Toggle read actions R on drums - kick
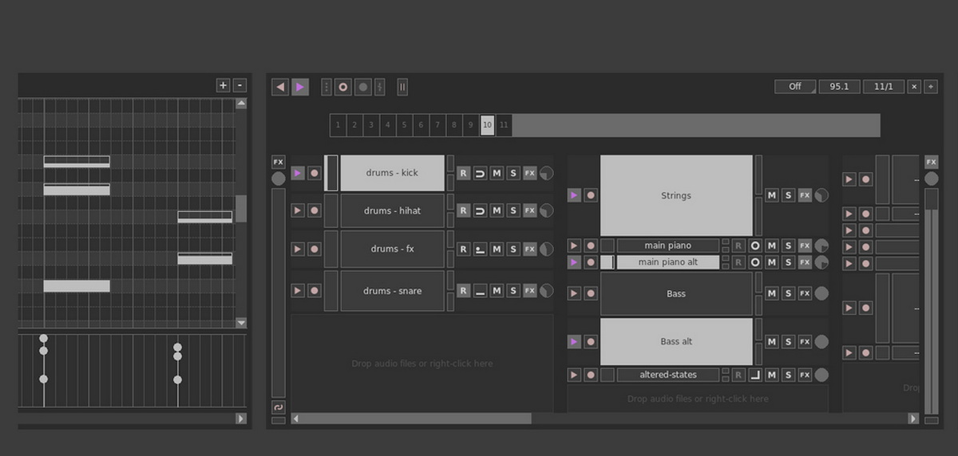This screenshot has width=958, height=456. 463,173
